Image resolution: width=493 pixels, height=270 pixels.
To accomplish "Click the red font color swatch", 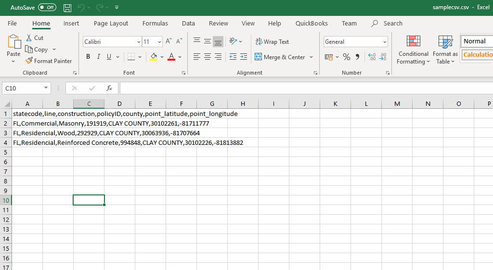I will (x=171, y=57).
